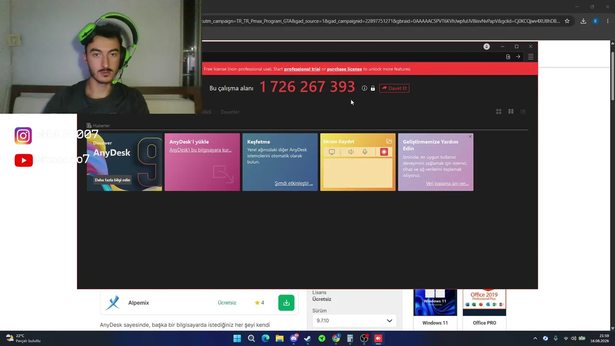Open Chrome's three-dot menu
This screenshot has height=346, width=615.
coord(608,21)
